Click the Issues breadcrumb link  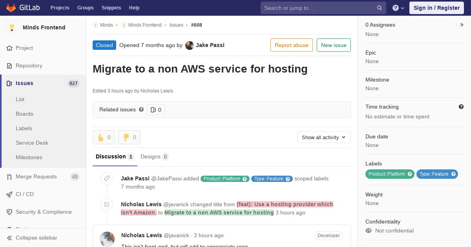pyautogui.click(x=176, y=25)
